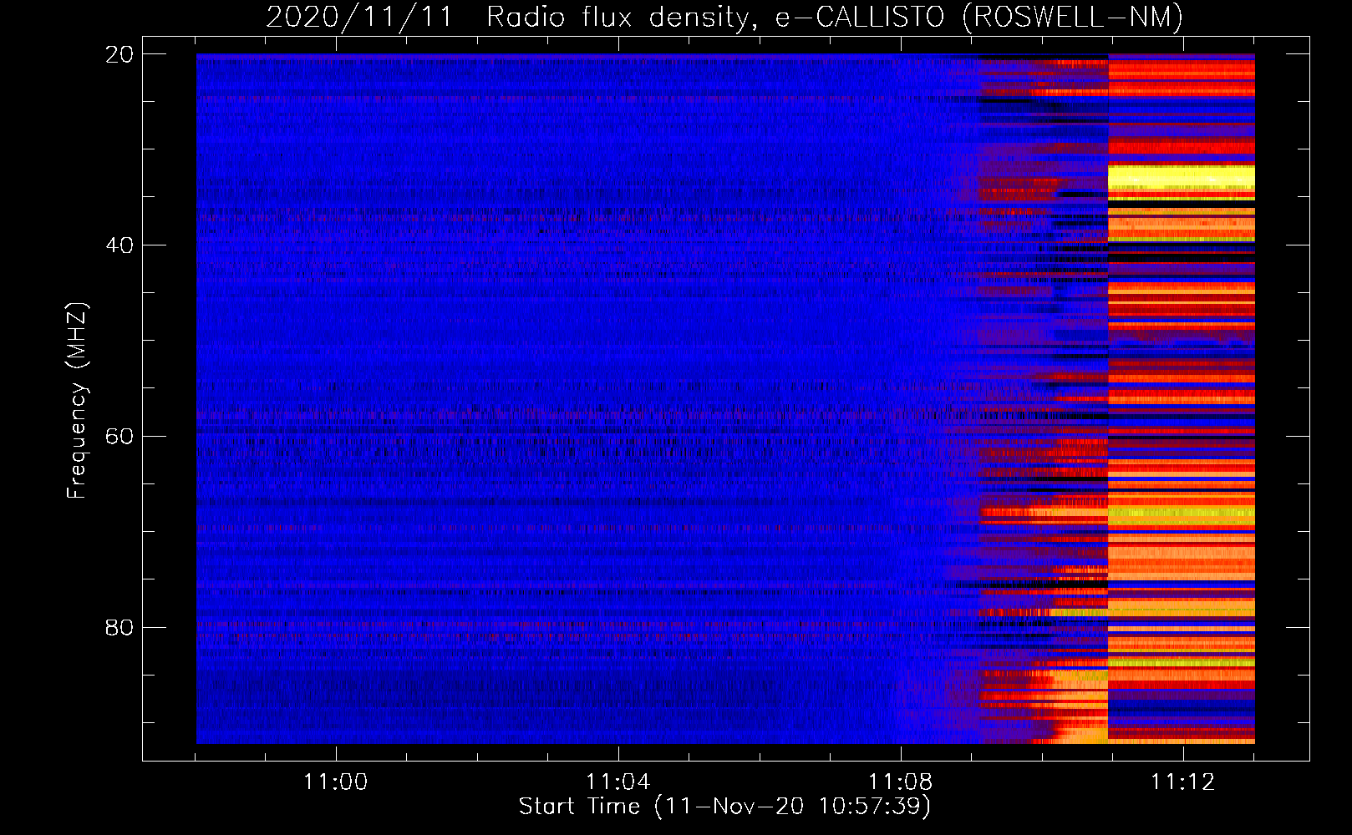The width and height of the screenshot is (1352, 835).
Task: Click the 40 MHz frequency tick label
Action: pos(119,245)
